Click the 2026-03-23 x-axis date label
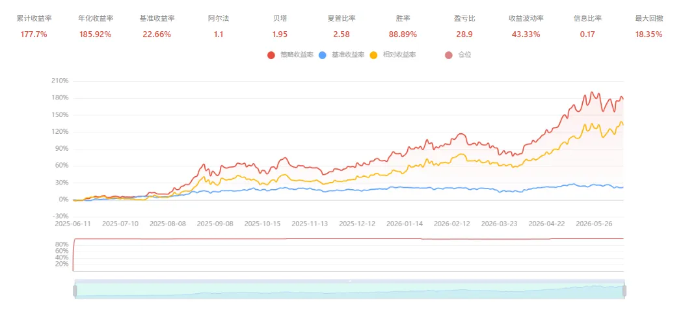This screenshot has width=683, height=312. coord(499,224)
